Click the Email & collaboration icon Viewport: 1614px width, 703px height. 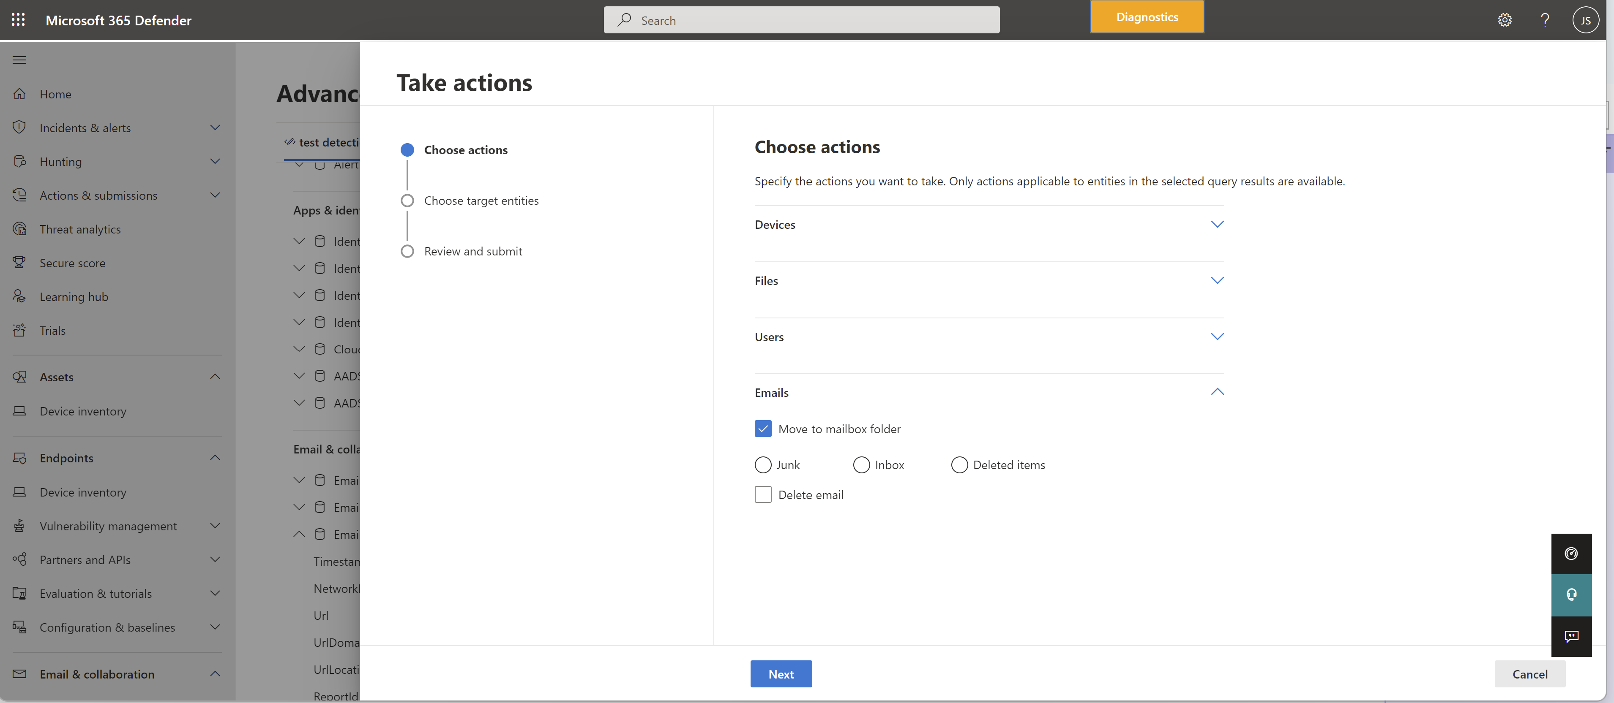19,673
